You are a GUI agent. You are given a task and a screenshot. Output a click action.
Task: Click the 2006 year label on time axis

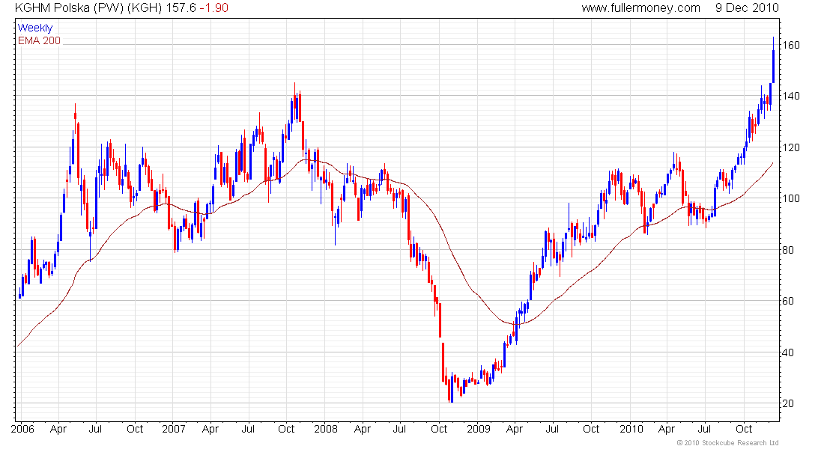[x=22, y=429]
